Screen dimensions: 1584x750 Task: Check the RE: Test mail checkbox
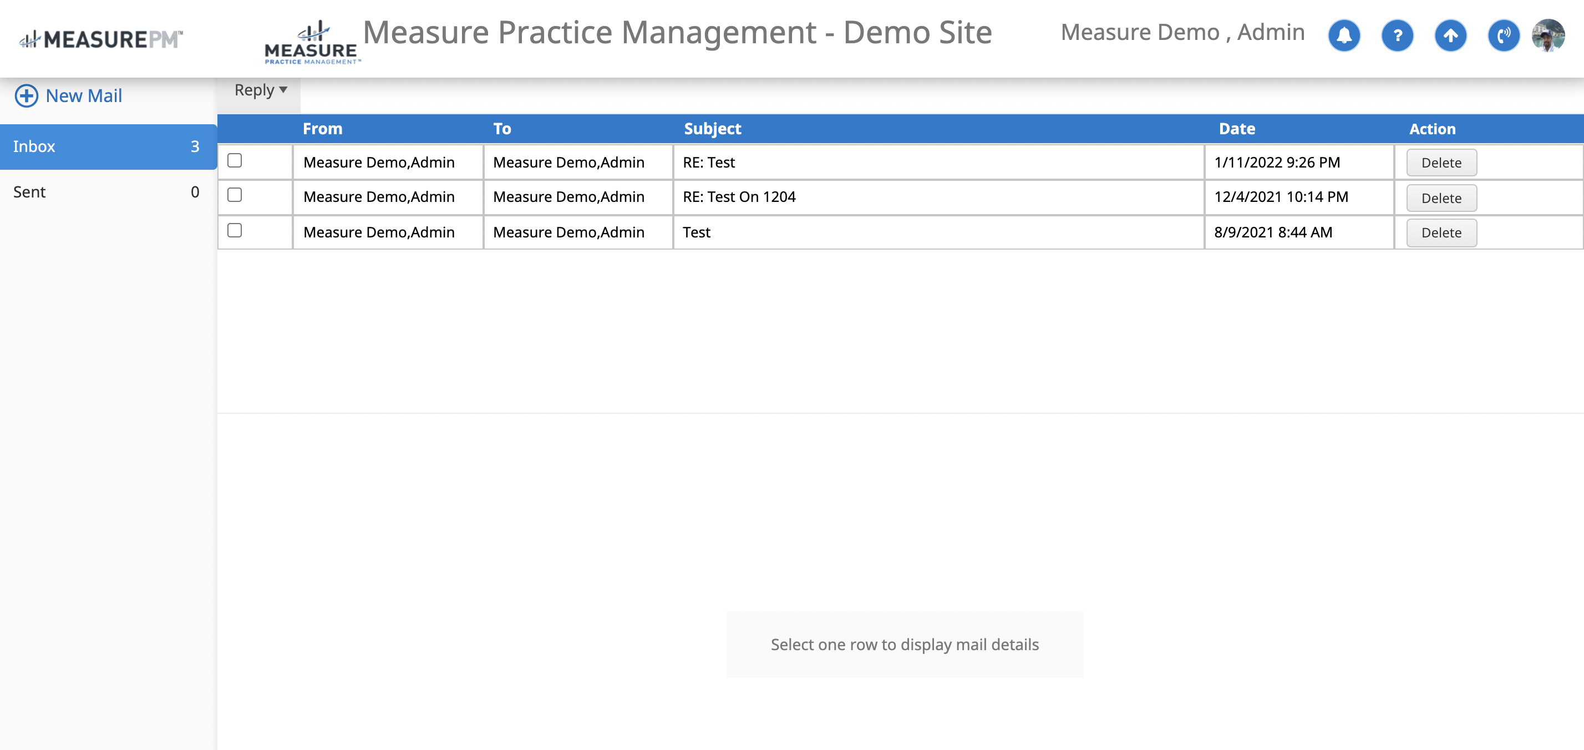tap(234, 160)
